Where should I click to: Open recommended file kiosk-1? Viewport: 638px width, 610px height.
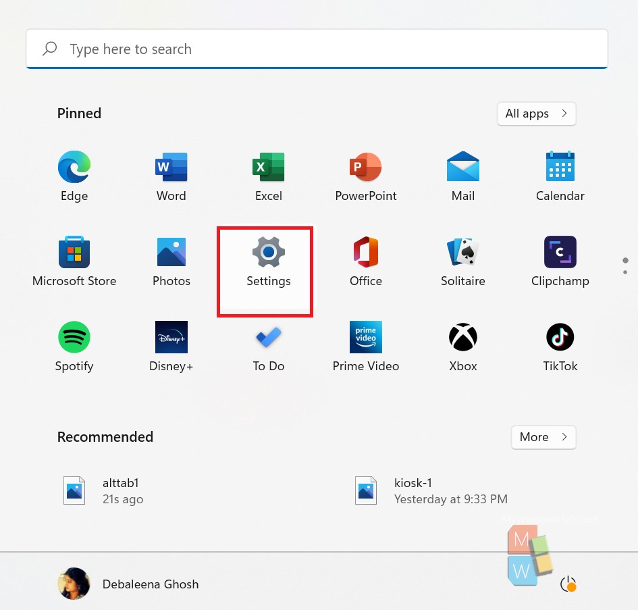coord(431,490)
